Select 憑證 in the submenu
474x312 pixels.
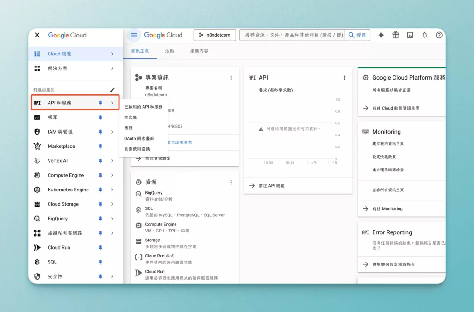(129, 128)
